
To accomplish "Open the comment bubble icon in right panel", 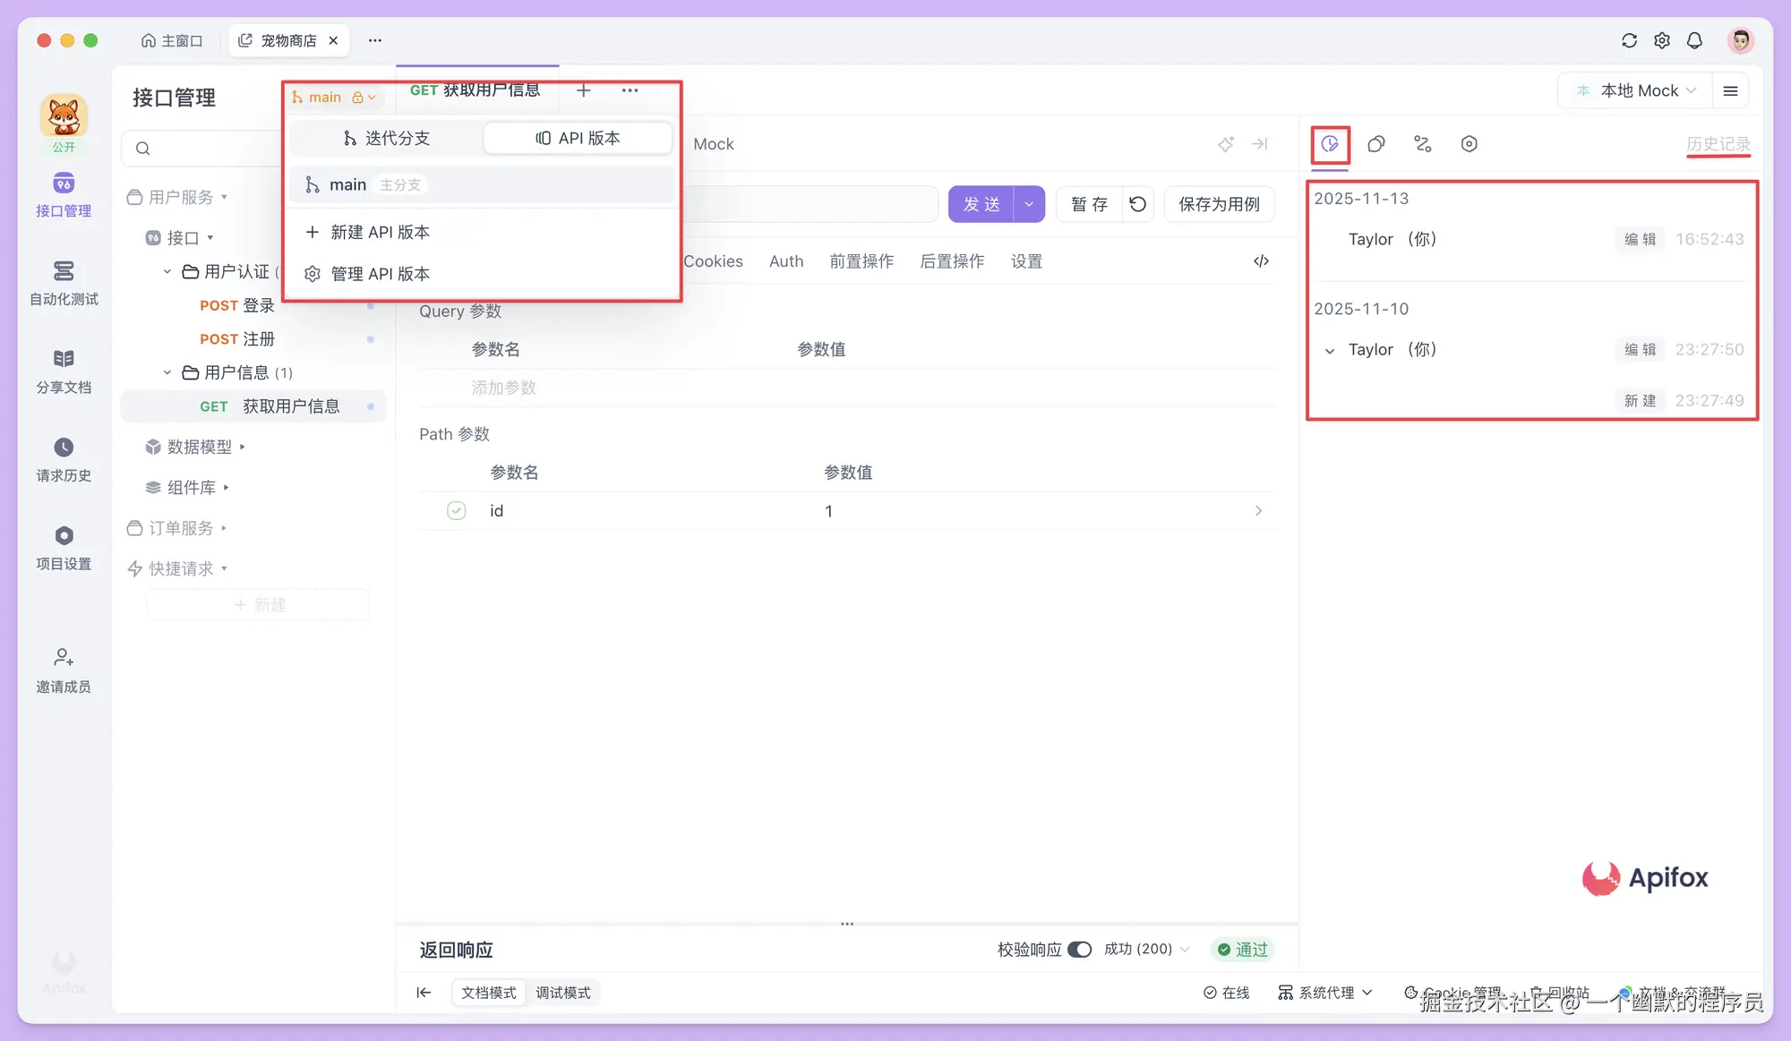I will tap(1376, 143).
